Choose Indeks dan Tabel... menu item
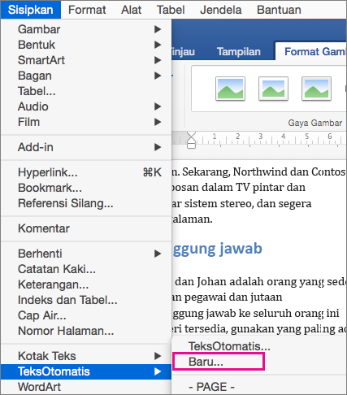This screenshot has height=395, width=347. pos(86,300)
